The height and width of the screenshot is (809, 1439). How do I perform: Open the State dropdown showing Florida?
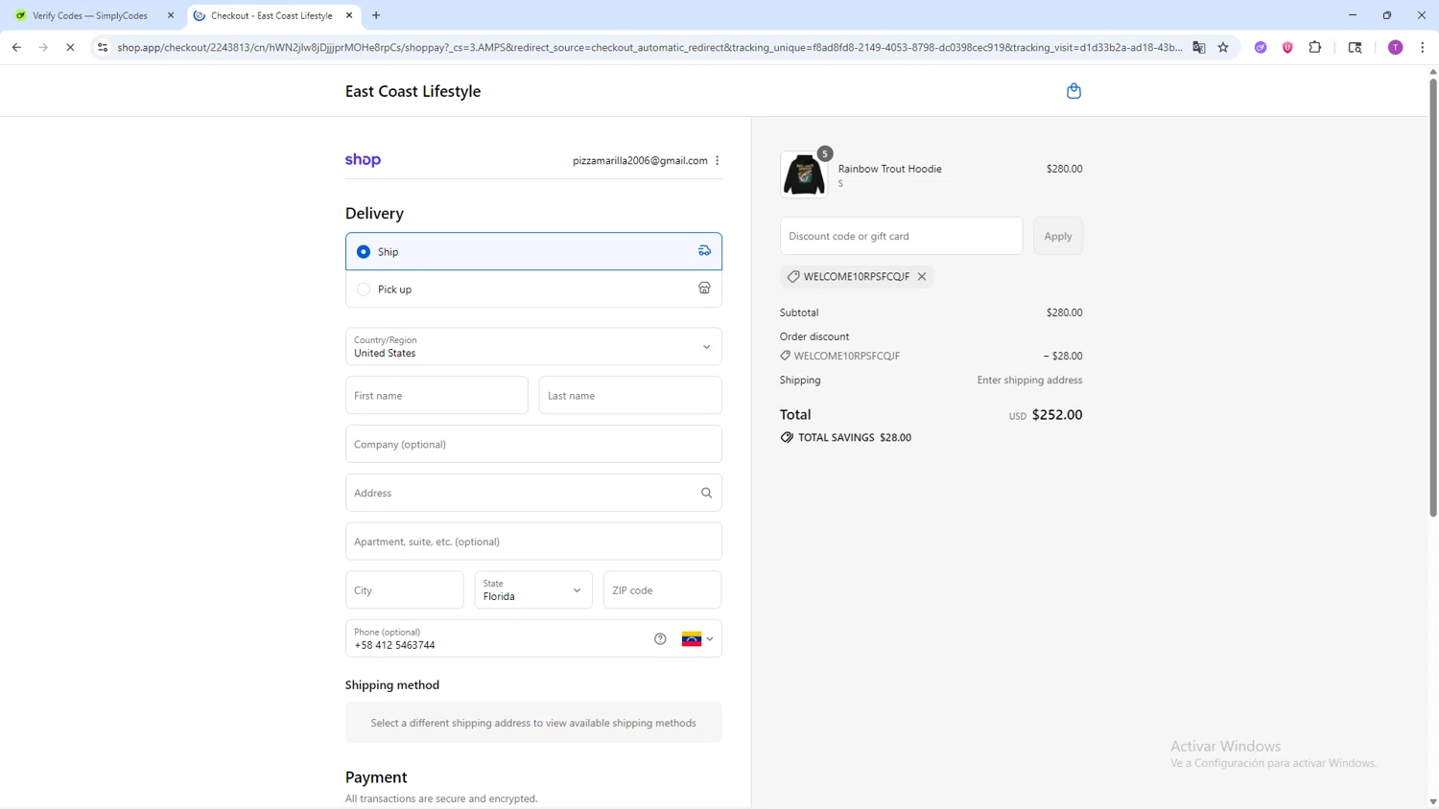(x=533, y=590)
